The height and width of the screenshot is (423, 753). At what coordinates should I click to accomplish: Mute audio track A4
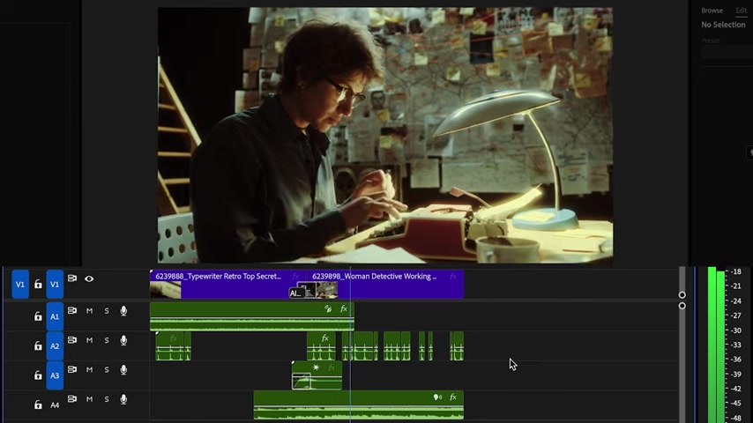pyautogui.click(x=89, y=399)
